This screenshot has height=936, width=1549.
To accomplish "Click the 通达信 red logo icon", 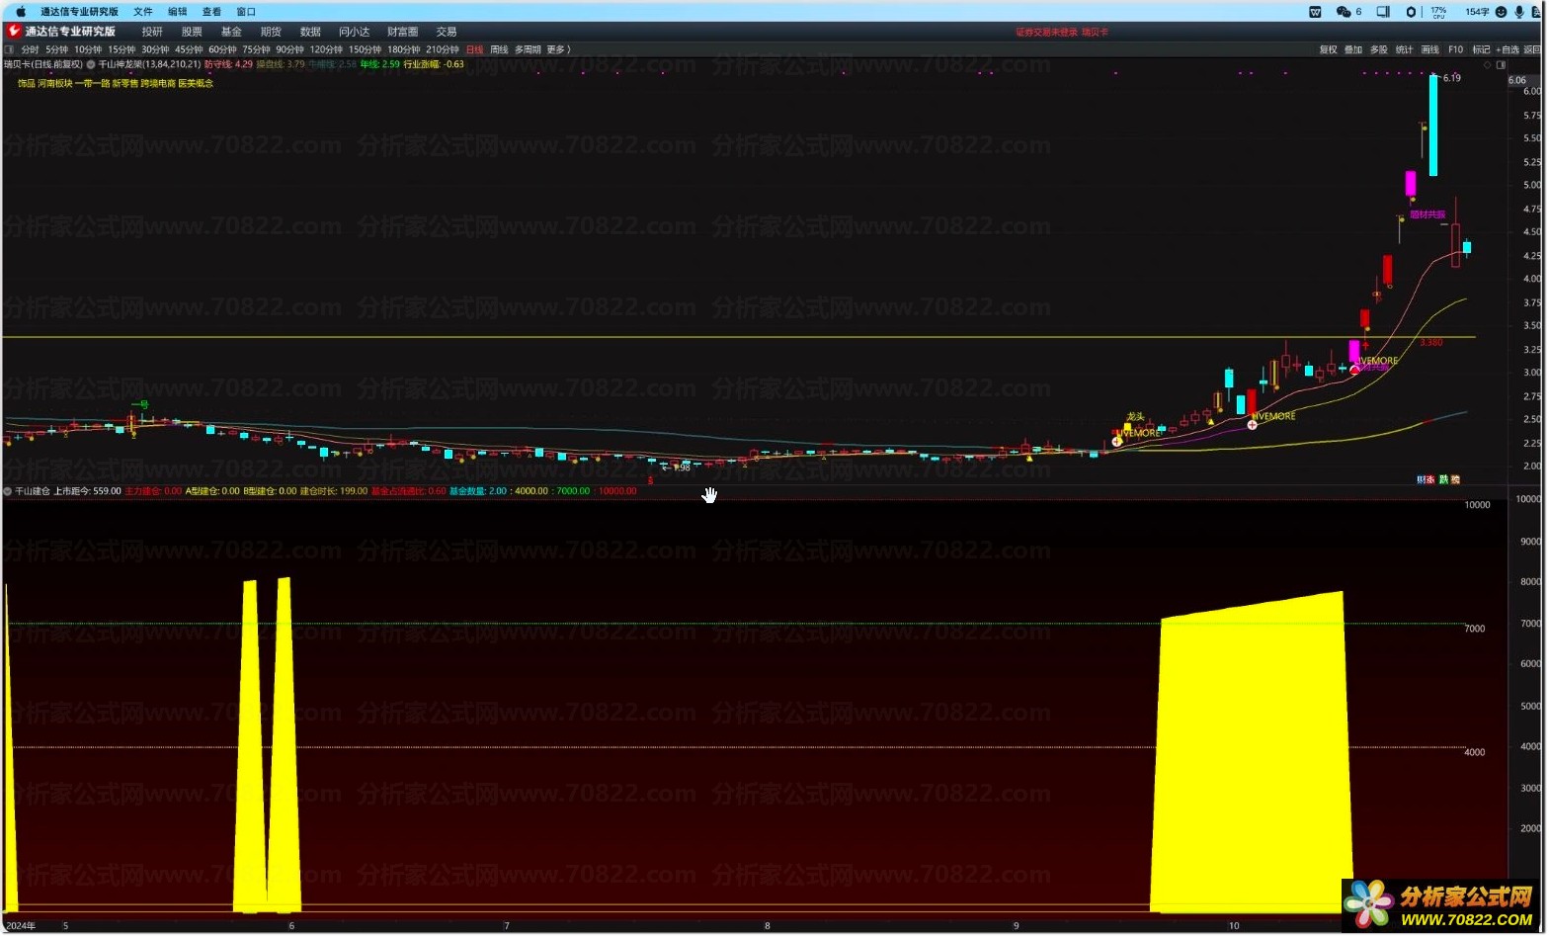I will (14, 32).
